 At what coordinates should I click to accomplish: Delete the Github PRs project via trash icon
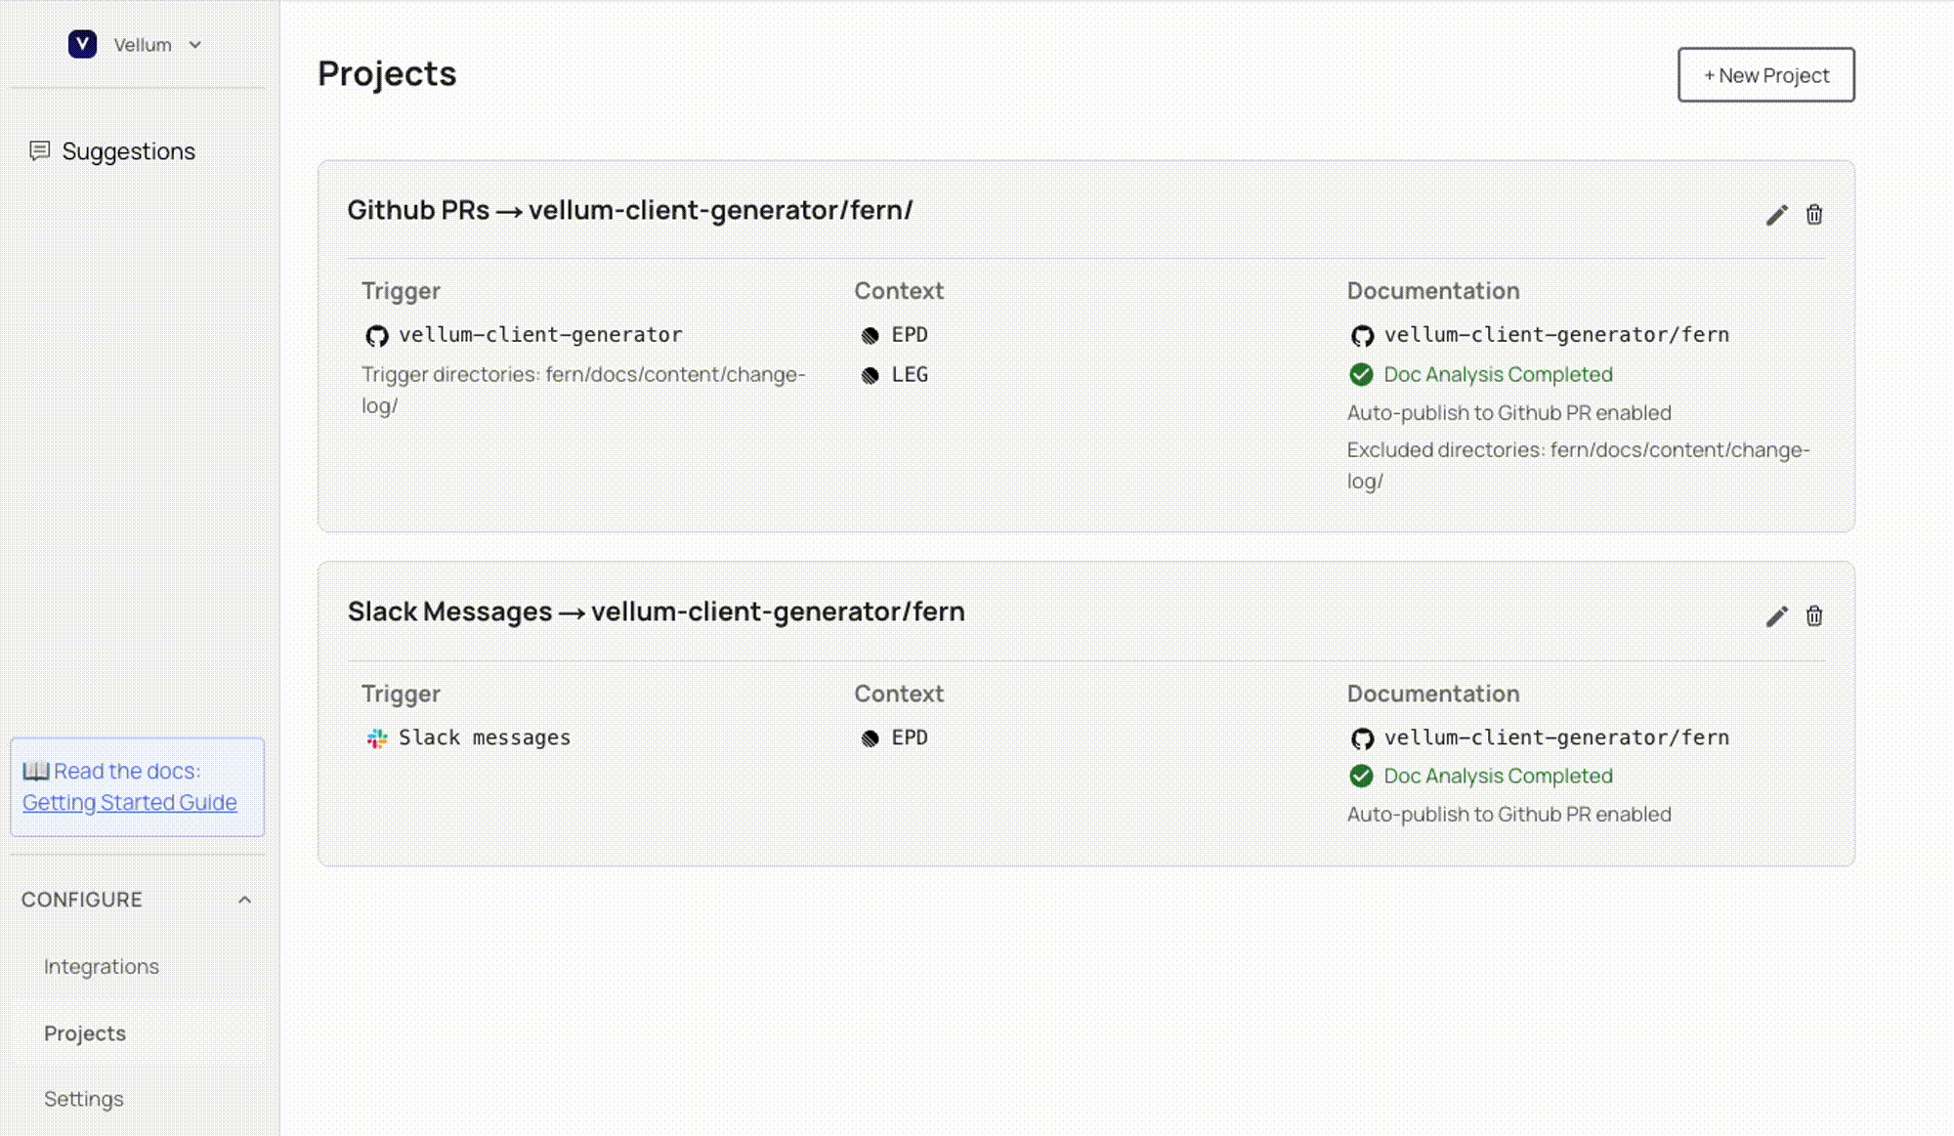[x=1814, y=215]
